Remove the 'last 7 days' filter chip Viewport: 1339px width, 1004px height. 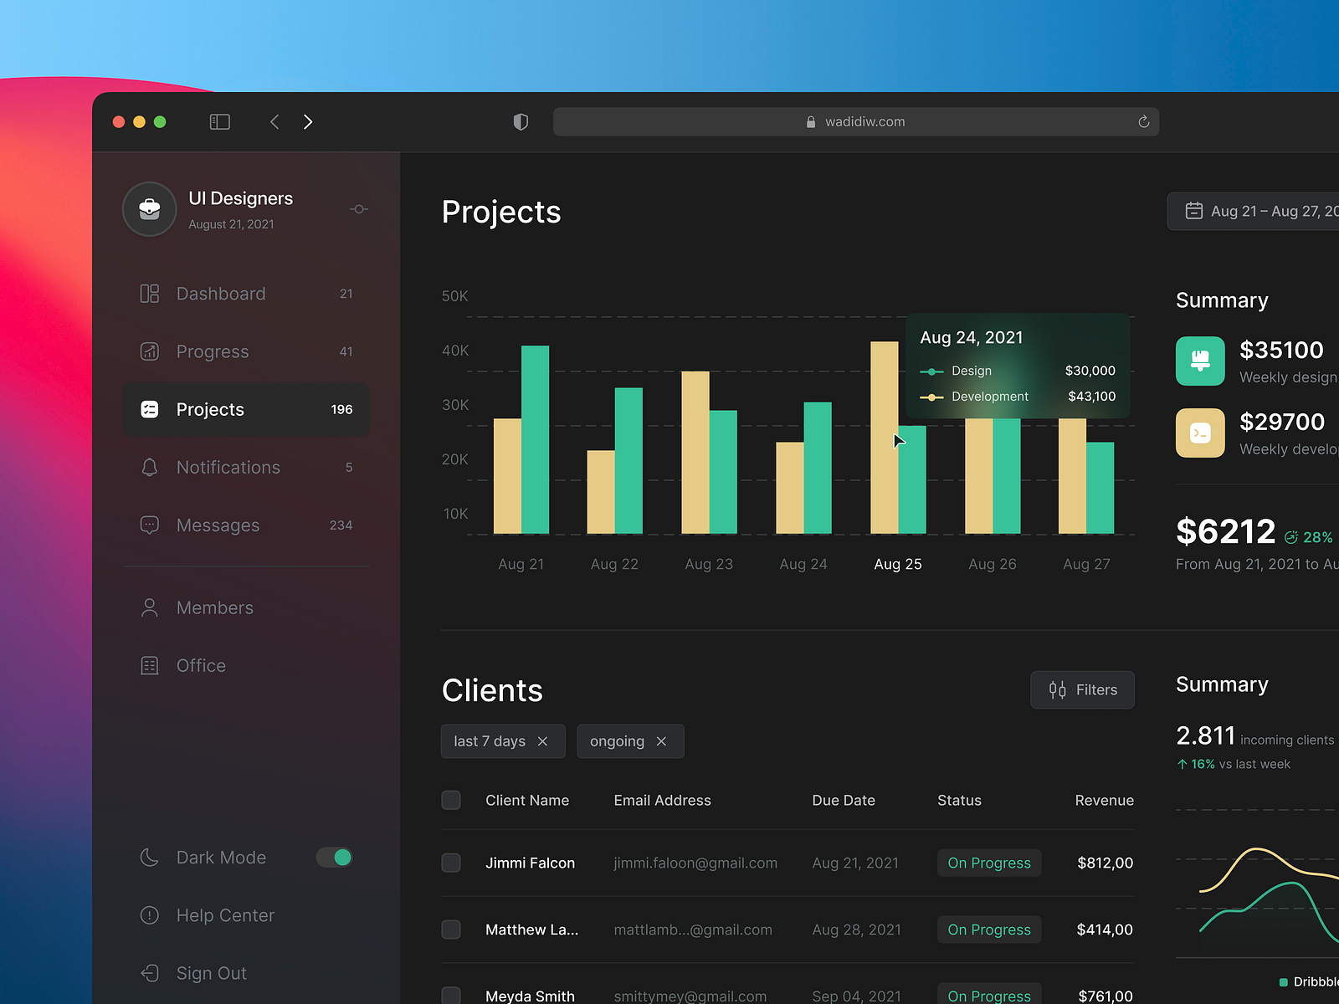(542, 741)
